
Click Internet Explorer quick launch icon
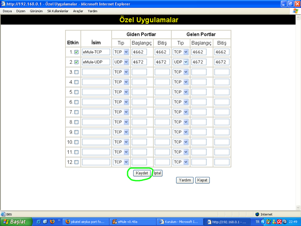click(39, 222)
